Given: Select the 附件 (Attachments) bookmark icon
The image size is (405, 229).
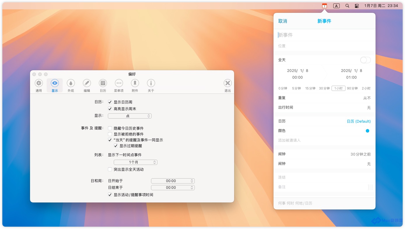Looking at the screenshot, I should (x=135, y=83).
